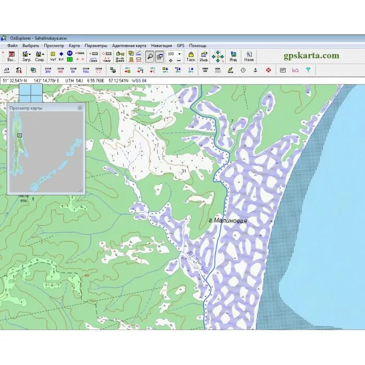Click the move map down arrow
The image size is (365, 365).
pos(218,61)
